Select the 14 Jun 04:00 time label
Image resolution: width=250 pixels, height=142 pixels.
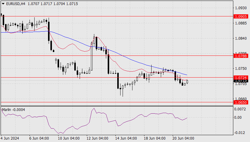coord(126,138)
